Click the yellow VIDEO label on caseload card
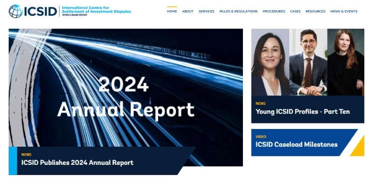373x183 pixels. 261,136
